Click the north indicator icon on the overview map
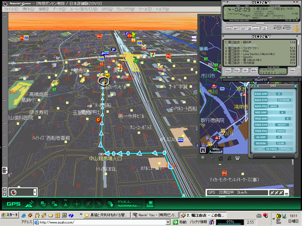Screen dimensions: 302x226 point(202,150)
